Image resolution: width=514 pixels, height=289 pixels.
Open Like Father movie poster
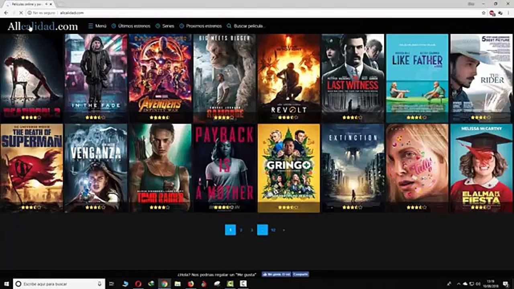(x=417, y=78)
